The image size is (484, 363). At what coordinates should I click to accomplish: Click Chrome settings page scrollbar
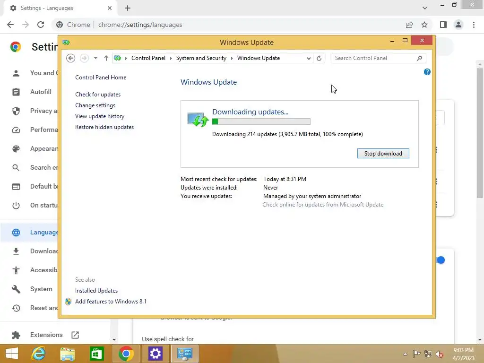(480, 133)
